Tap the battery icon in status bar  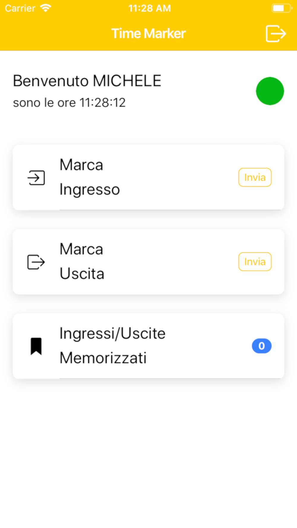(282, 8)
